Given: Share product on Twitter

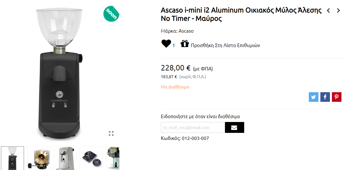Looking at the screenshot, I should point(313,97).
